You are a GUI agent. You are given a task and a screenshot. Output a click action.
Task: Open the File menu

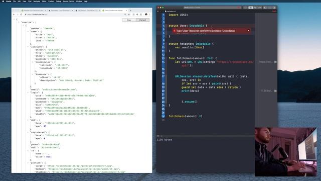pos(15,1)
